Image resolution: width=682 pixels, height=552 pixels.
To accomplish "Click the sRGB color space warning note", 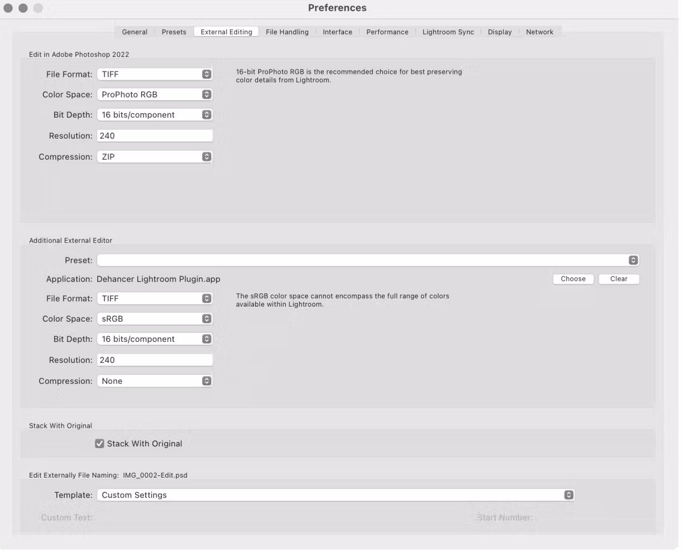I will click(x=342, y=301).
